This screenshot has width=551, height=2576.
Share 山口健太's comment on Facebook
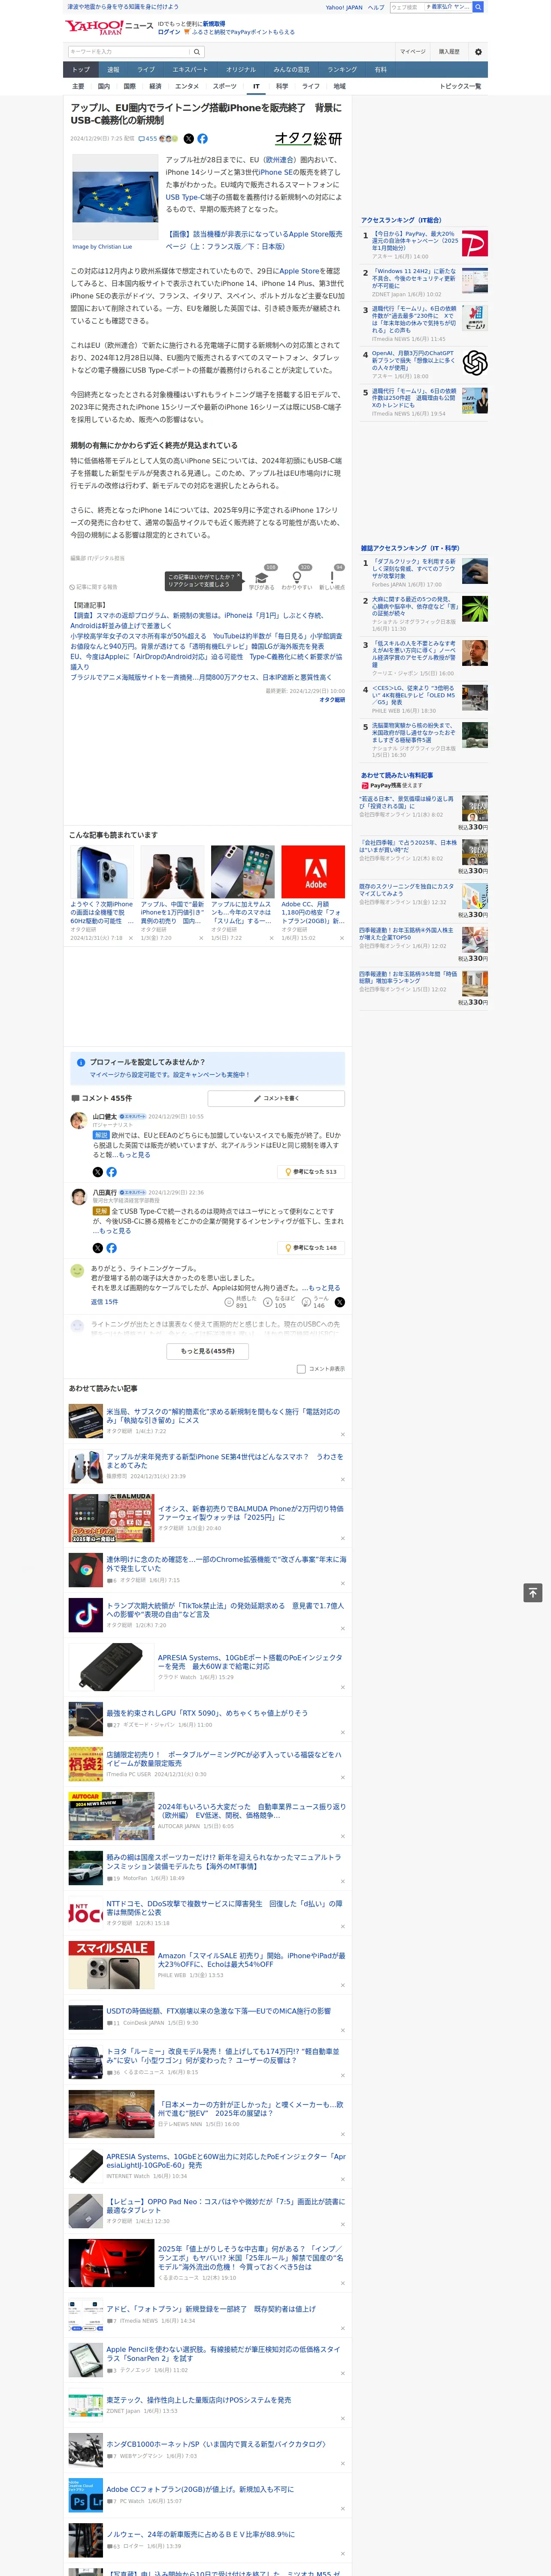(x=112, y=1172)
